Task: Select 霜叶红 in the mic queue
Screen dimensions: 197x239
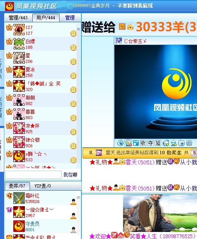Action: [40, 198]
